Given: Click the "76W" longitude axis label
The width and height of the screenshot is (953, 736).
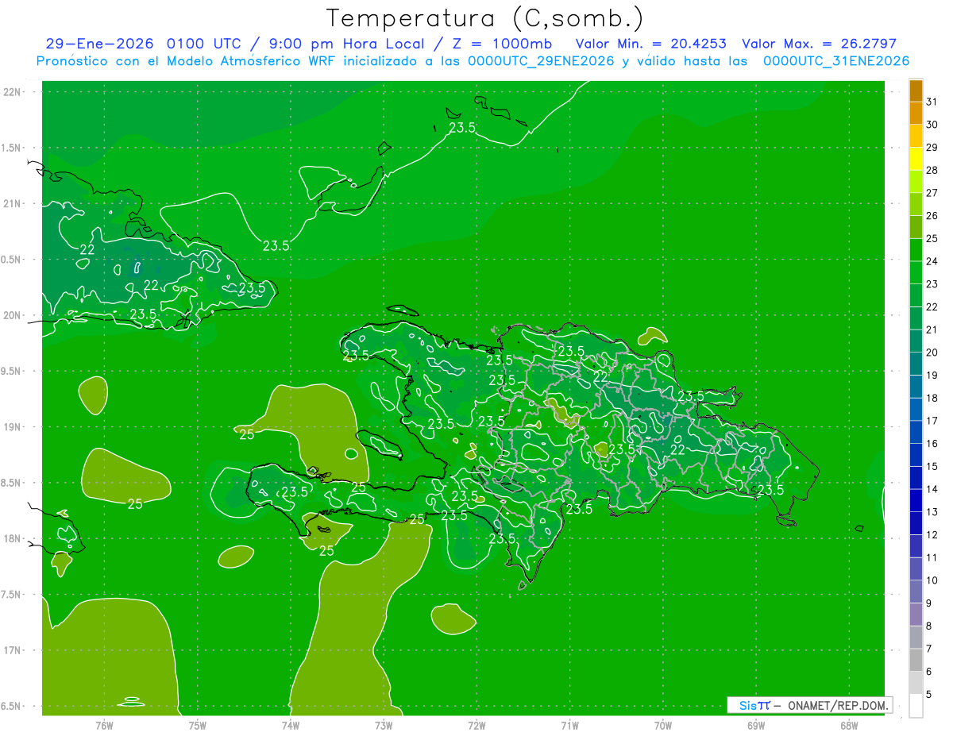Looking at the screenshot, I should coord(104,726).
